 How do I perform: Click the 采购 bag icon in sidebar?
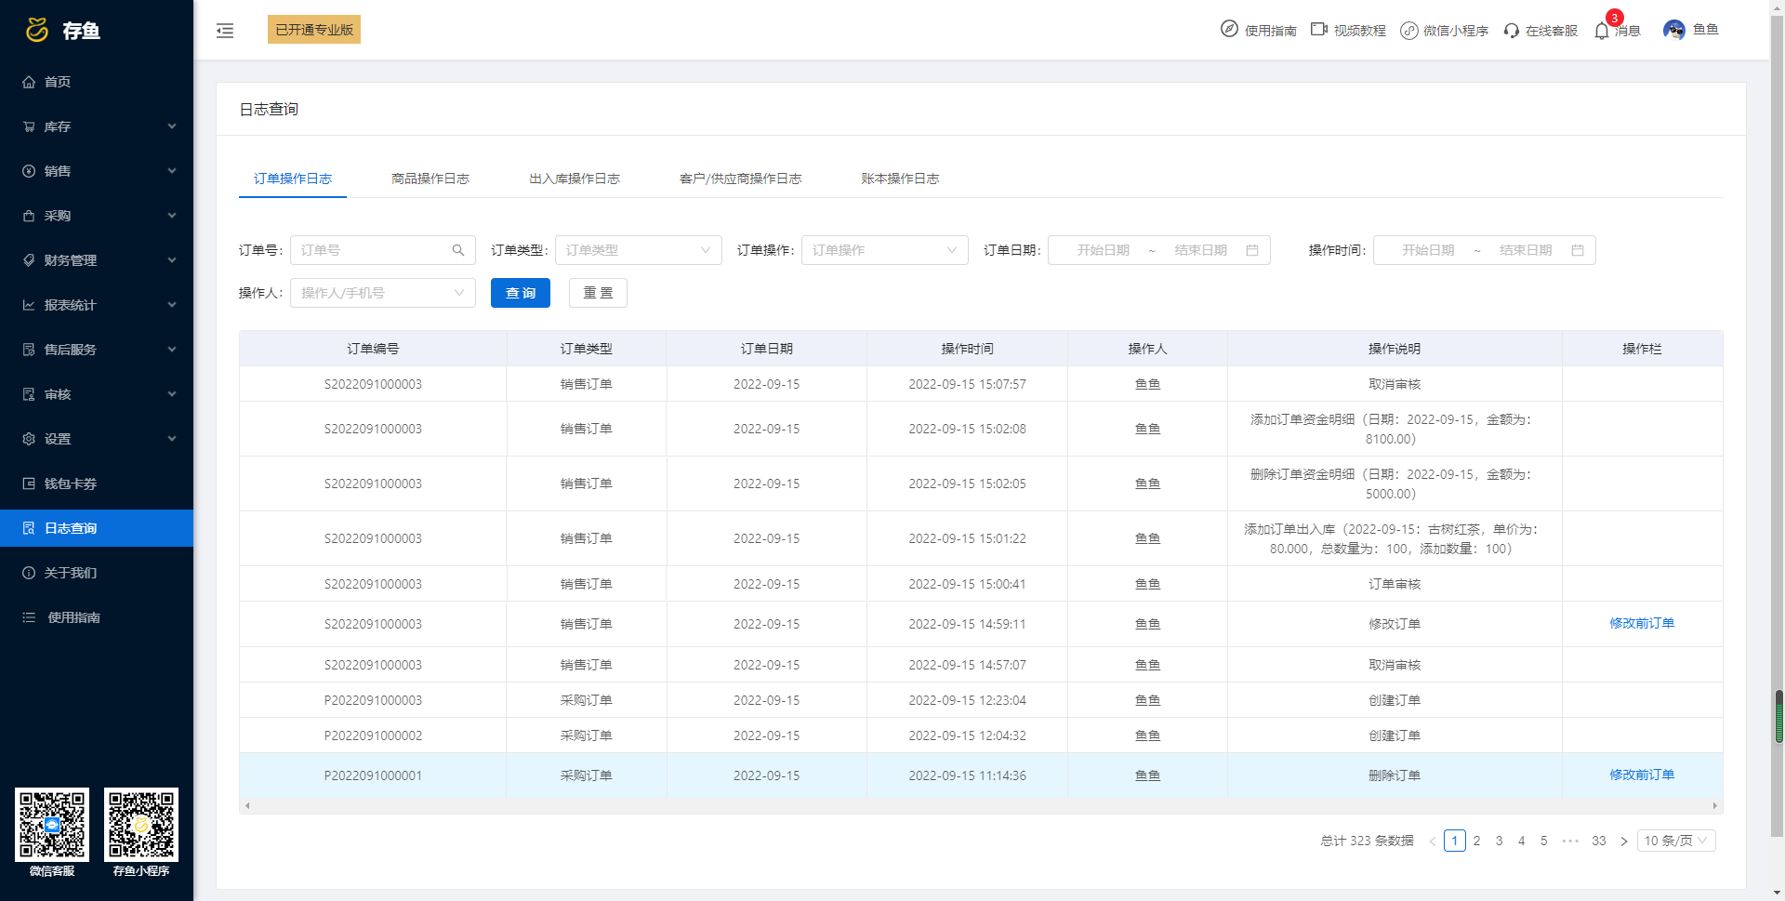29,216
